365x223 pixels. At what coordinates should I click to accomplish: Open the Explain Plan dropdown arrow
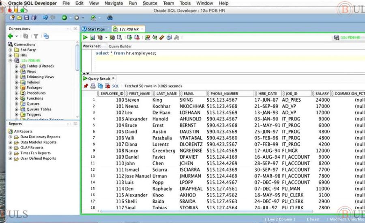(x=106, y=37)
